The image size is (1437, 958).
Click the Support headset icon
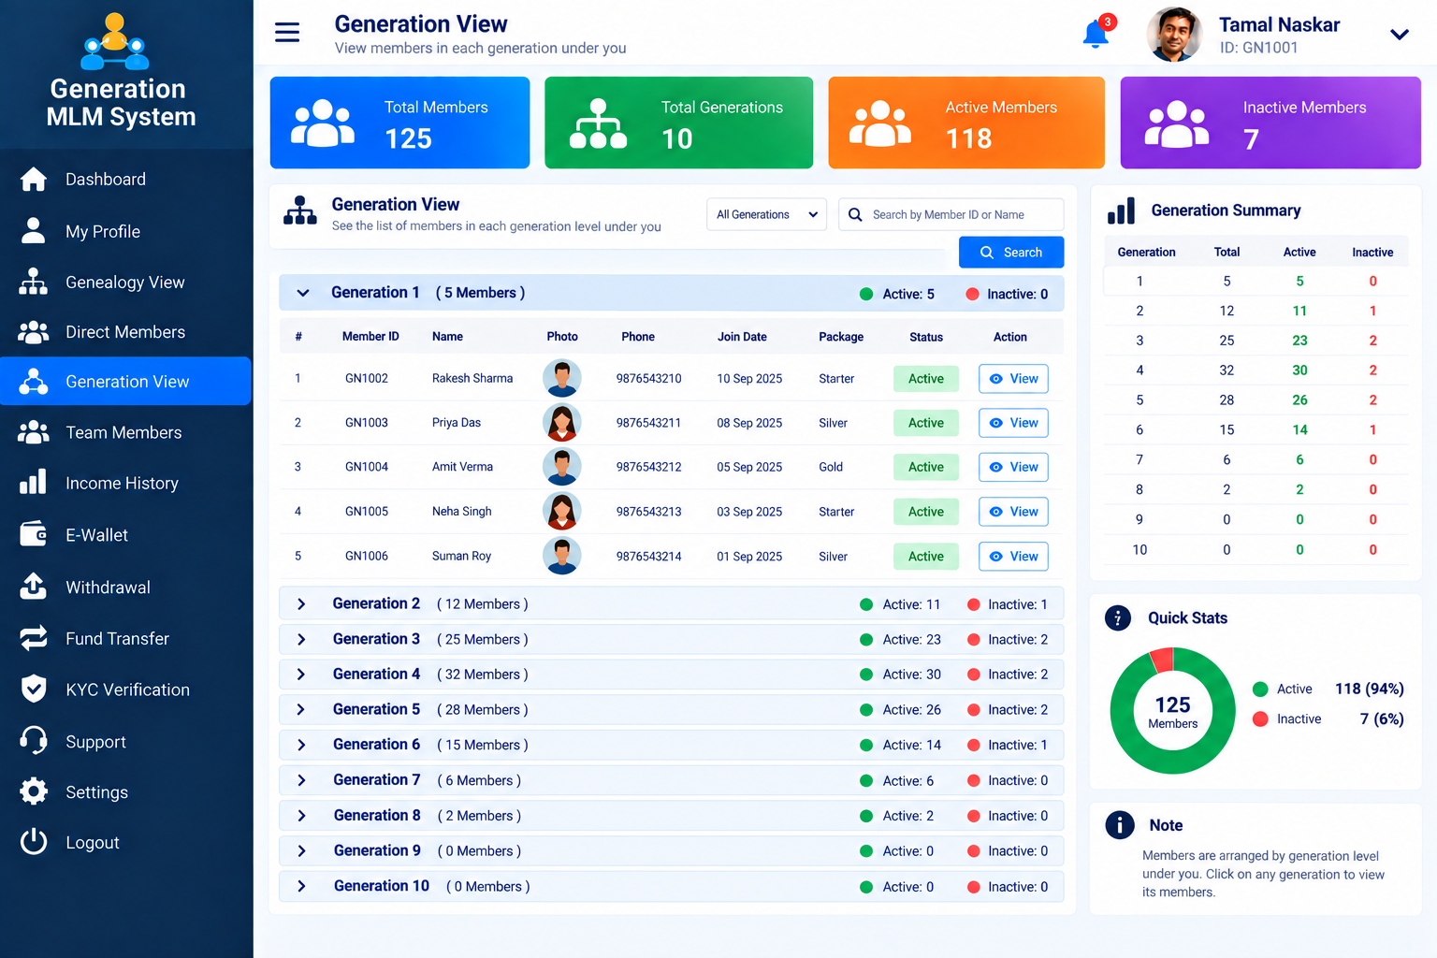(x=34, y=740)
